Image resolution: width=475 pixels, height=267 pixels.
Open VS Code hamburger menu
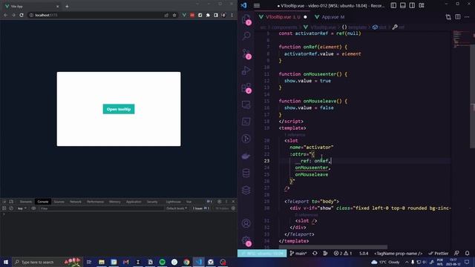[x=257, y=5]
